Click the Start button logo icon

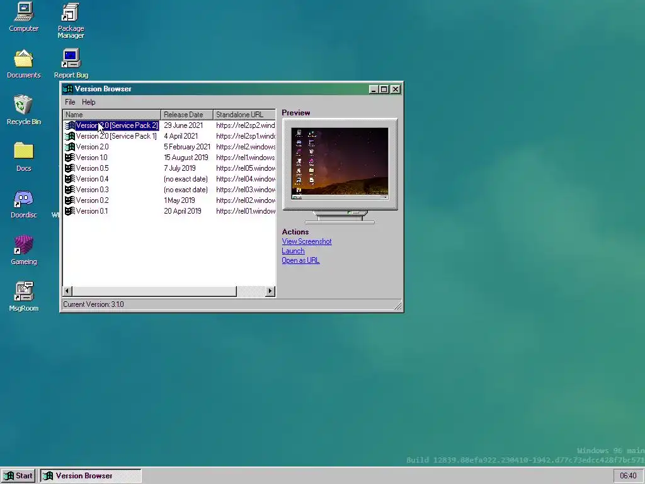pos(9,476)
